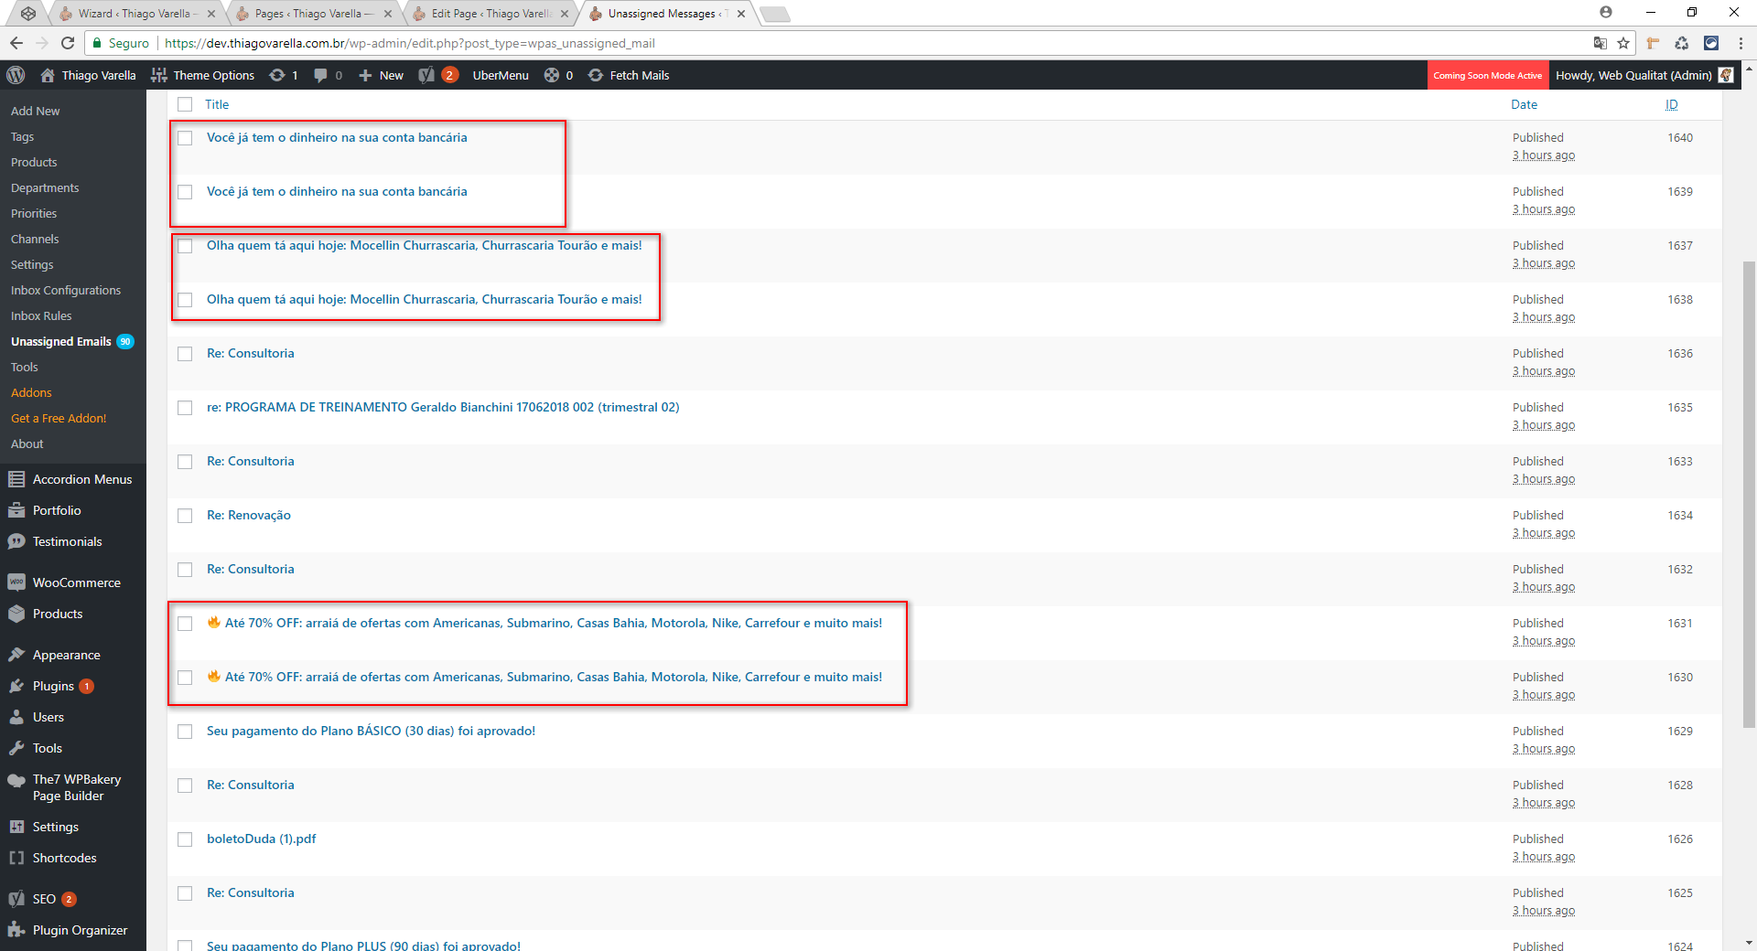The height and width of the screenshot is (951, 1757).
Task: Open a new browser tab
Action: (x=774, y=14)
